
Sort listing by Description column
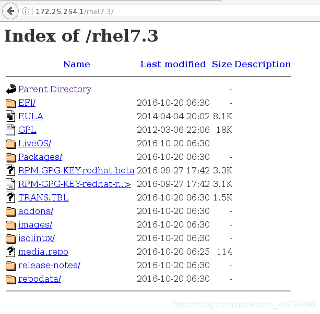tap(263, 65)
